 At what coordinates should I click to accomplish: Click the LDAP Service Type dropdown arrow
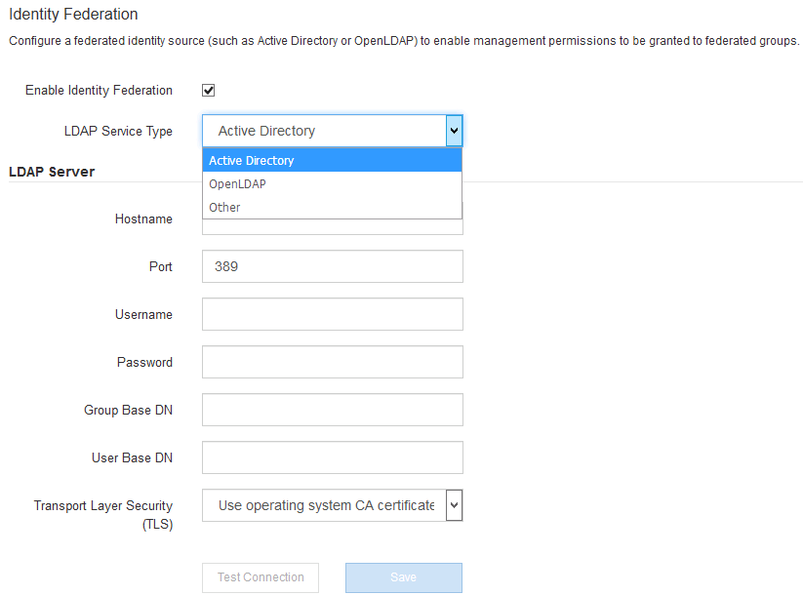click(x=454, y=131)
